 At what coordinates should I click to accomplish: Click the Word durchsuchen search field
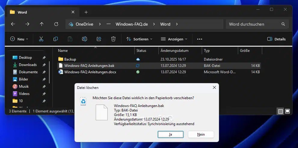(x=254, y=24)
